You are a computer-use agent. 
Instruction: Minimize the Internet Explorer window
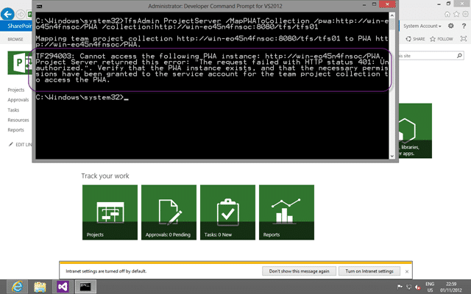[x=439, y=4]
